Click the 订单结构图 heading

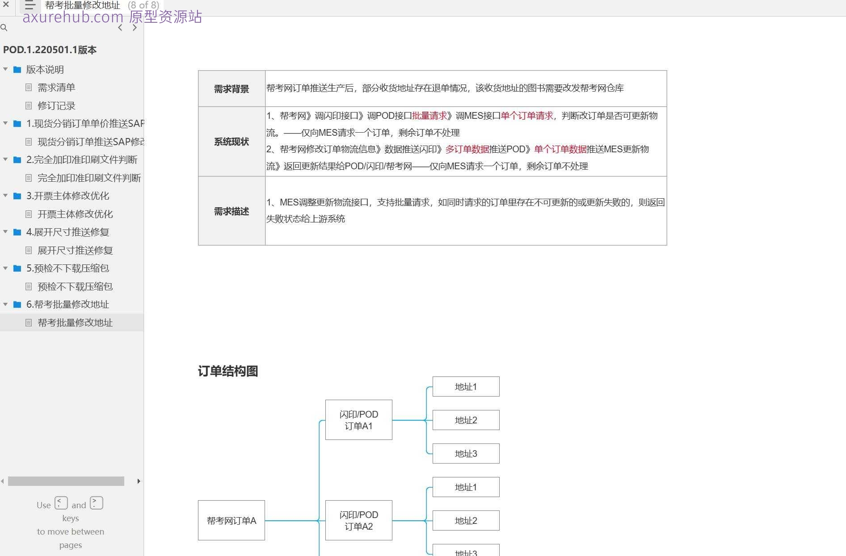pyautogui.click(x=228, y=371)
